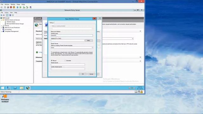
Task: Click the Forward arrow in NPS toolbar
Action: (4, 15)
